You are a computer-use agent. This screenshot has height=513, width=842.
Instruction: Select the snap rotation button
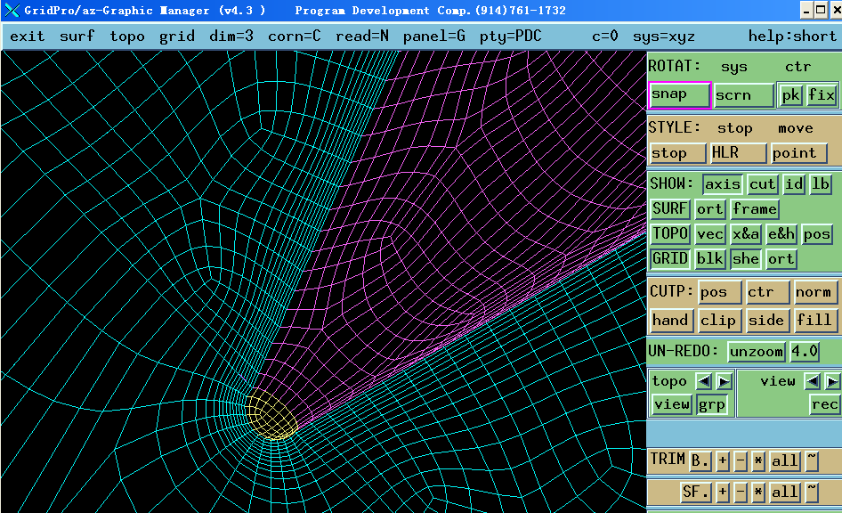(679, 94)
